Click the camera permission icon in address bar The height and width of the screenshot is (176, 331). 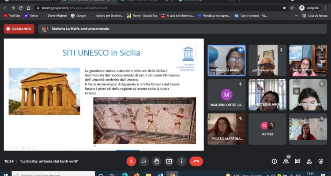[x=284, y=8]
